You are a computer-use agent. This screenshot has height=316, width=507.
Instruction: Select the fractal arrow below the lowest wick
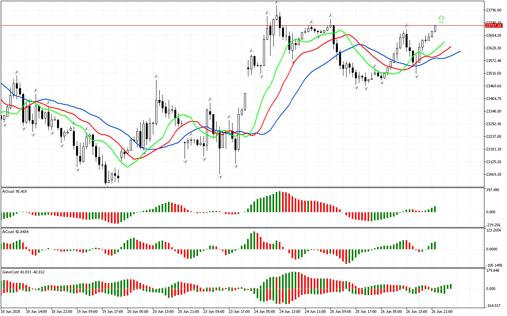[219, 177]
